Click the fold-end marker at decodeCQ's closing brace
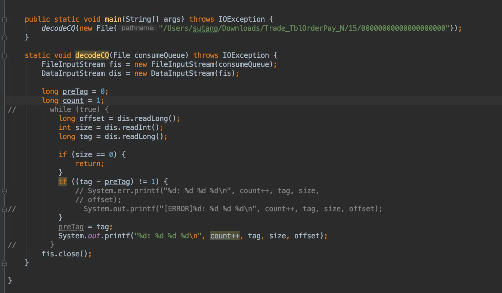Screen dimensions: 502x293 pyautogui.click(x=5, y=263)
